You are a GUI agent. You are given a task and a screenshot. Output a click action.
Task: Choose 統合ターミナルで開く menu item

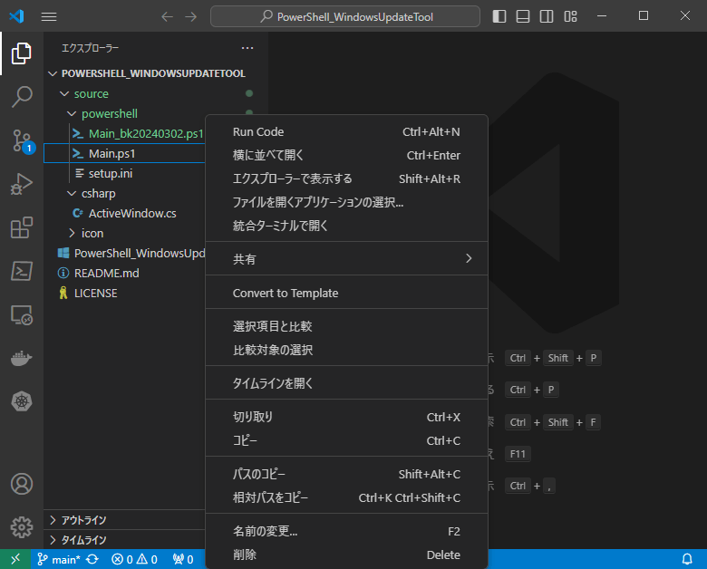pyautogui.click(x=346, y=226)
